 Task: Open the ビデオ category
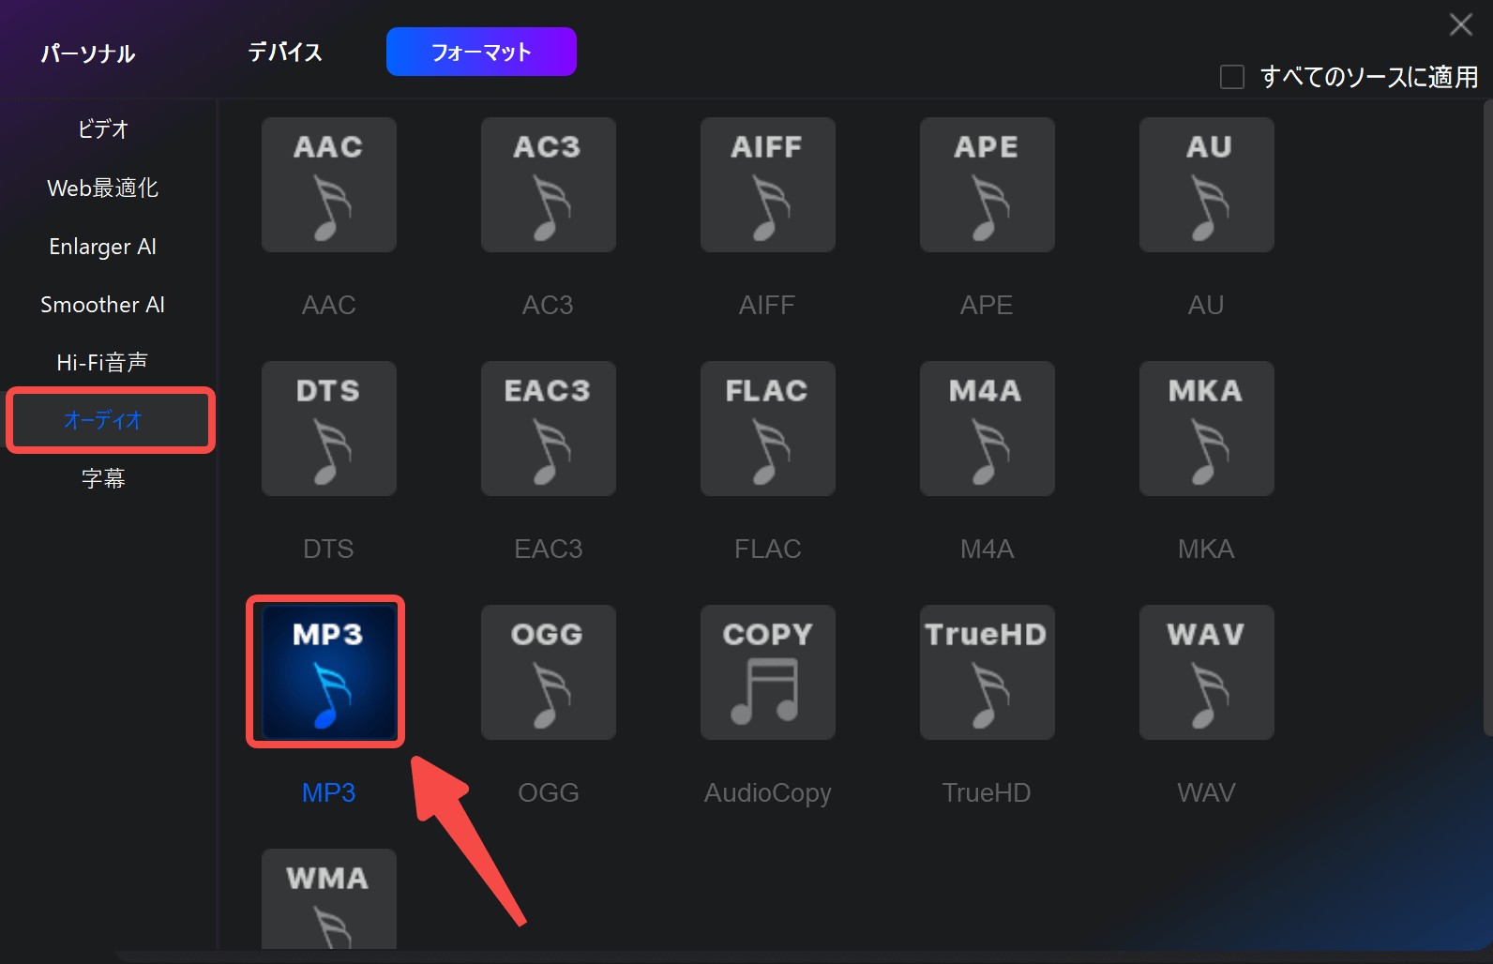coord(103,129)
